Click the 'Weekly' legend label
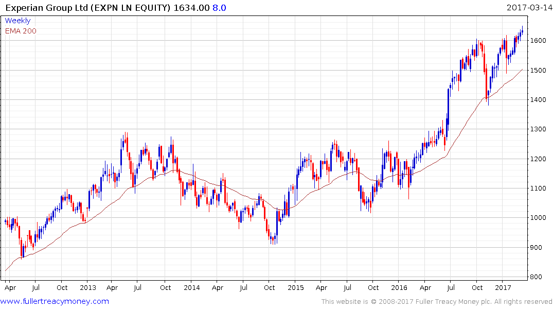Screen dimensions: 553x309 click(17, 21)
